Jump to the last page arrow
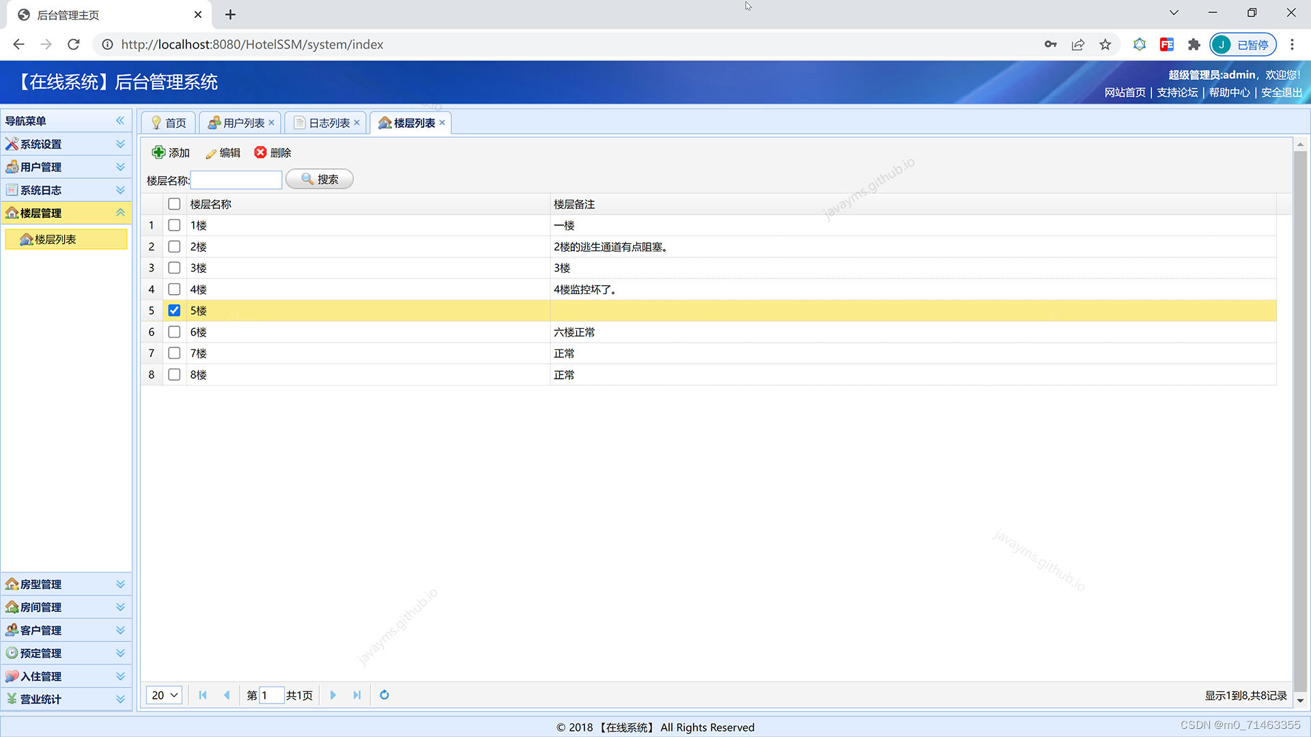Screen dimensions: 1311x737 [356, 695]
